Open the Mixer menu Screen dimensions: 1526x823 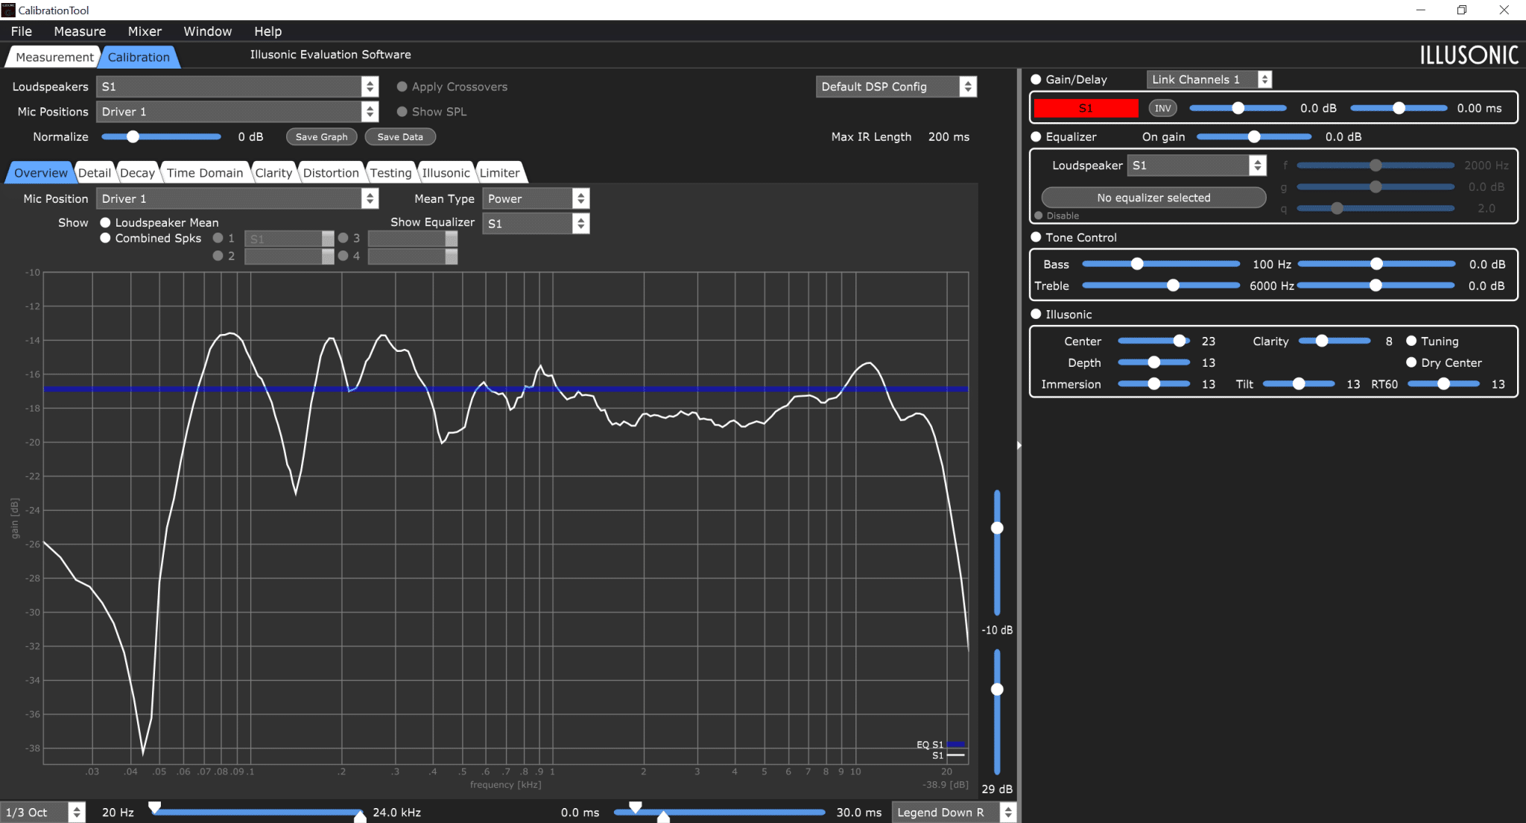click(145, 31)
